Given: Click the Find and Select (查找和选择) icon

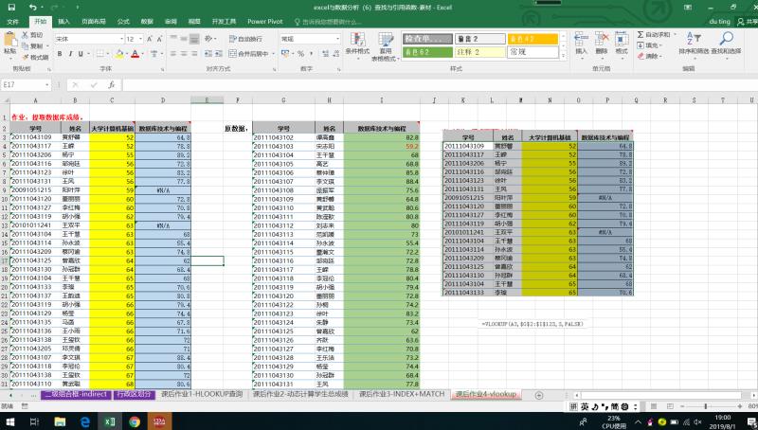Looking at the screenshot, I should coord(726,45).
